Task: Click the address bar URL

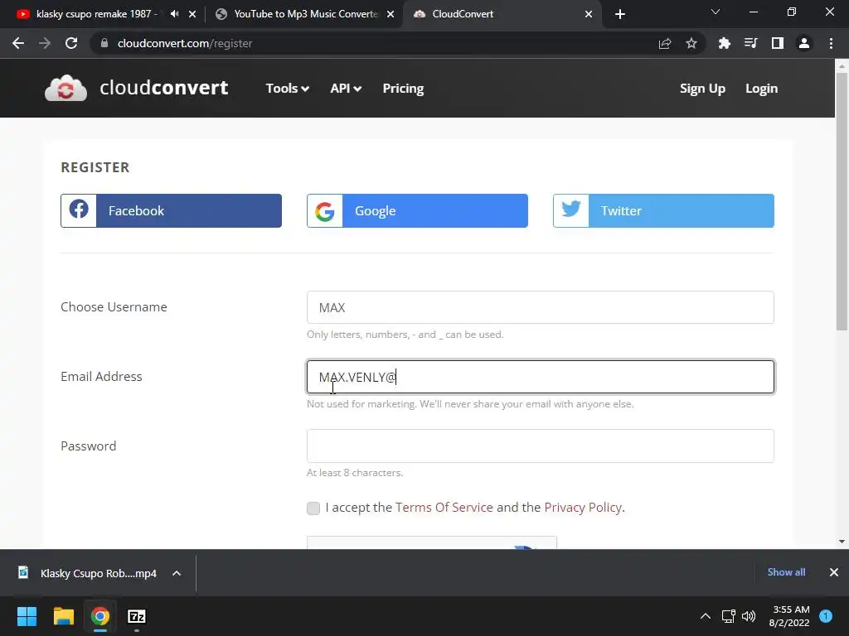Action: tap(185, 43)
